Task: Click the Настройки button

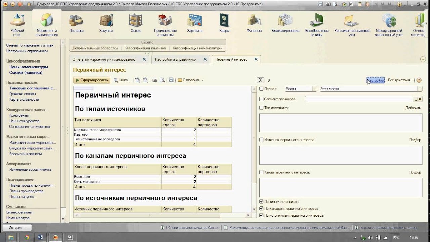Action: point(375,80)
